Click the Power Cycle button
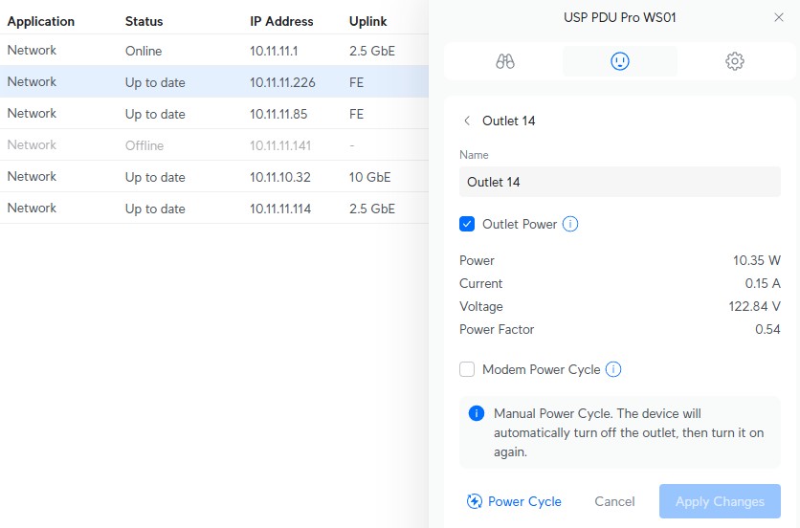The height and width of the screenshot is (528, 800). pos(514,501)
